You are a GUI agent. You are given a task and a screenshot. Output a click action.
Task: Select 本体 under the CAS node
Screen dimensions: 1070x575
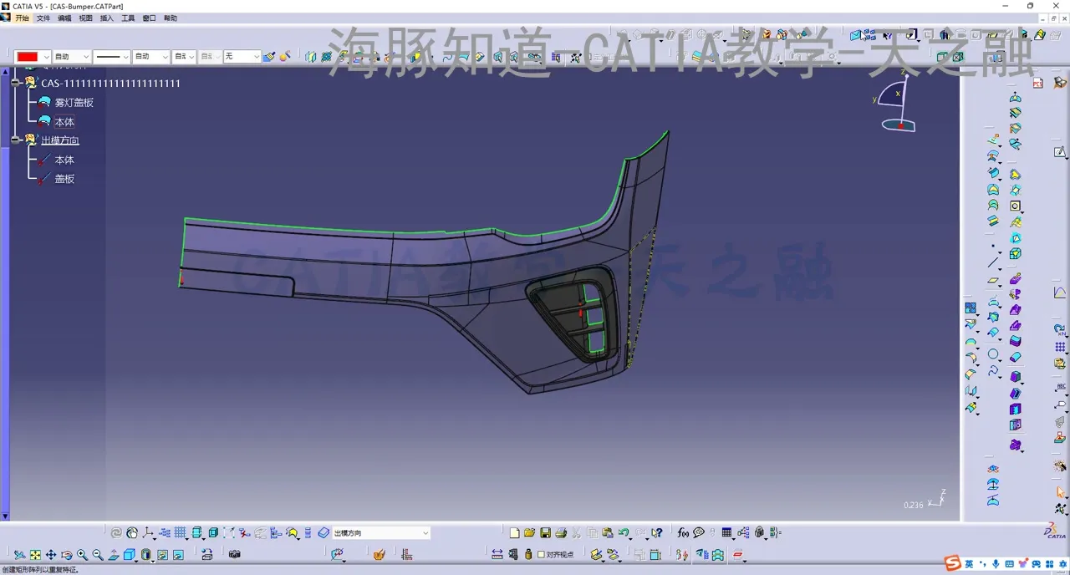64,122
